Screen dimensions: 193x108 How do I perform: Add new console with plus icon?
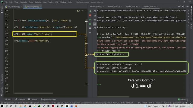[90, 32]
